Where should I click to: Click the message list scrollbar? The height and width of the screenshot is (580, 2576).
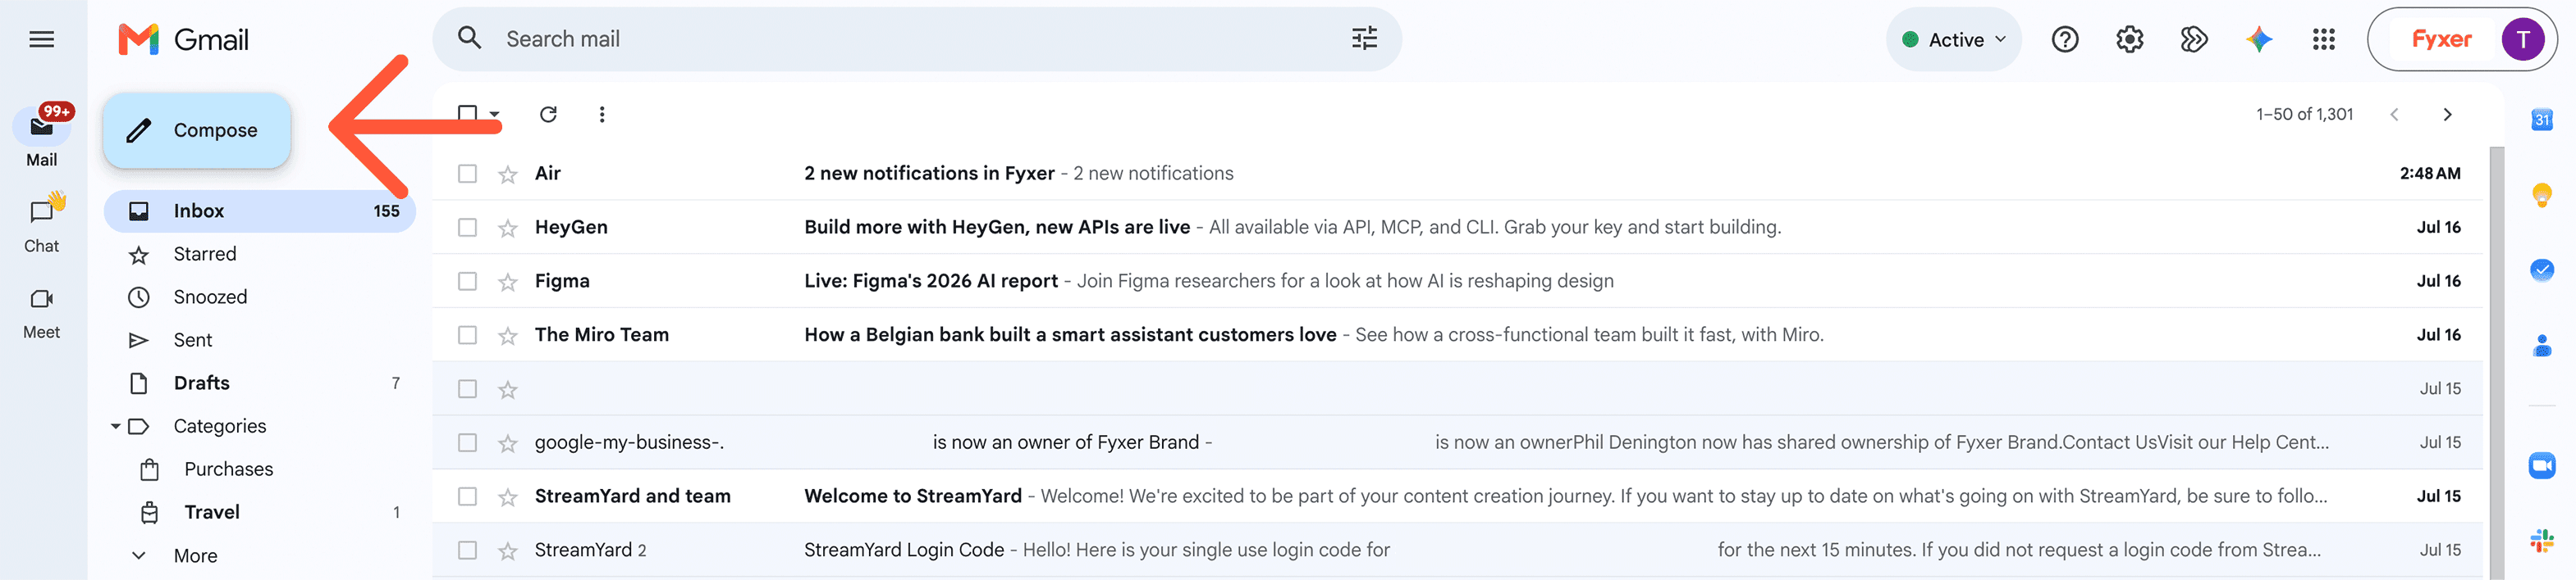2496,364
